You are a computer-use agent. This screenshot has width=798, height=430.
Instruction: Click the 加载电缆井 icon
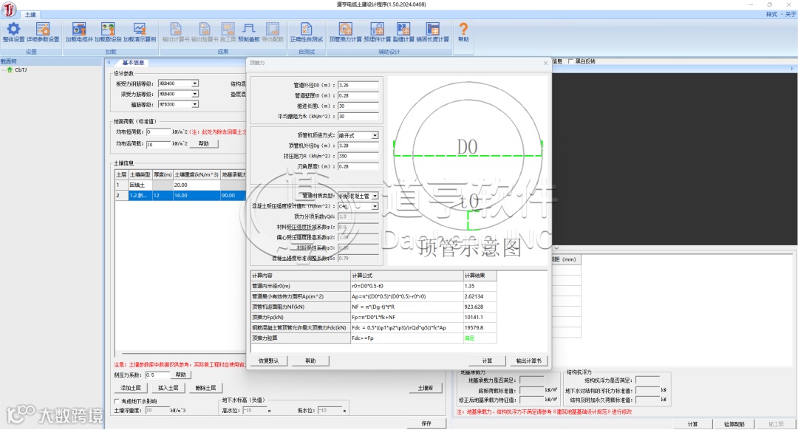coord(79,30)
